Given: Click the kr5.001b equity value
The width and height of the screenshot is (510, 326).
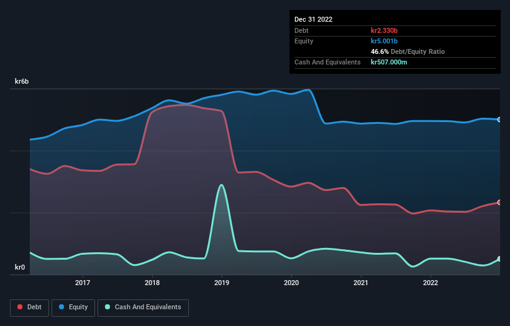Looking at the screenshot, I should (x=384, y=41).
